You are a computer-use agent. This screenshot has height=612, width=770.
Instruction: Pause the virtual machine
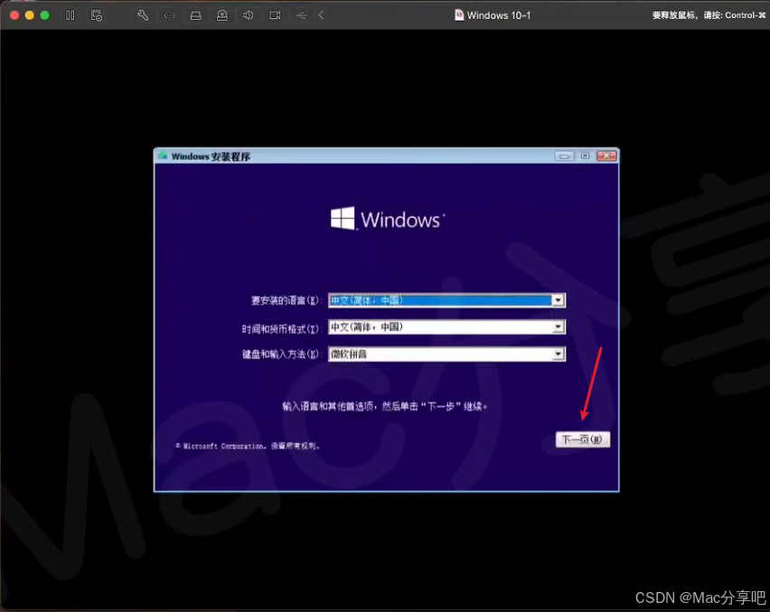[x=70, y=15]
